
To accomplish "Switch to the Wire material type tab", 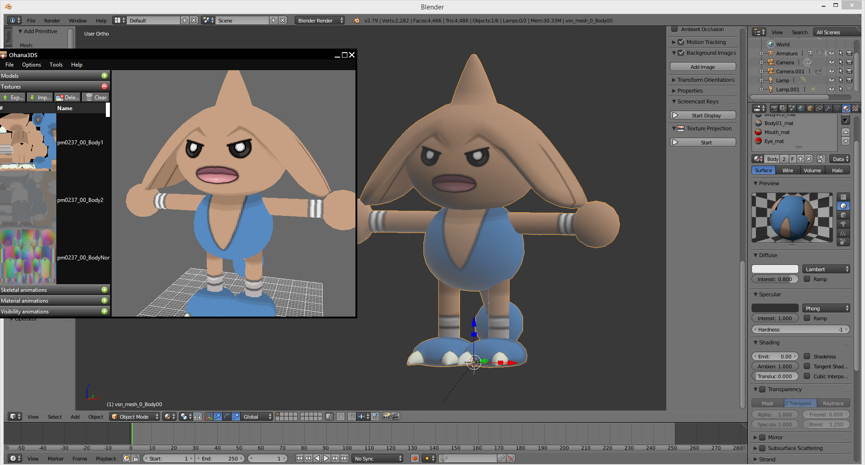I will tap(788, 170).
